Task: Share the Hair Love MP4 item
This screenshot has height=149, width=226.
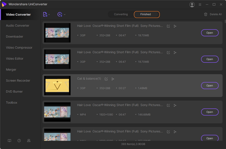Action: pos(175,105)
